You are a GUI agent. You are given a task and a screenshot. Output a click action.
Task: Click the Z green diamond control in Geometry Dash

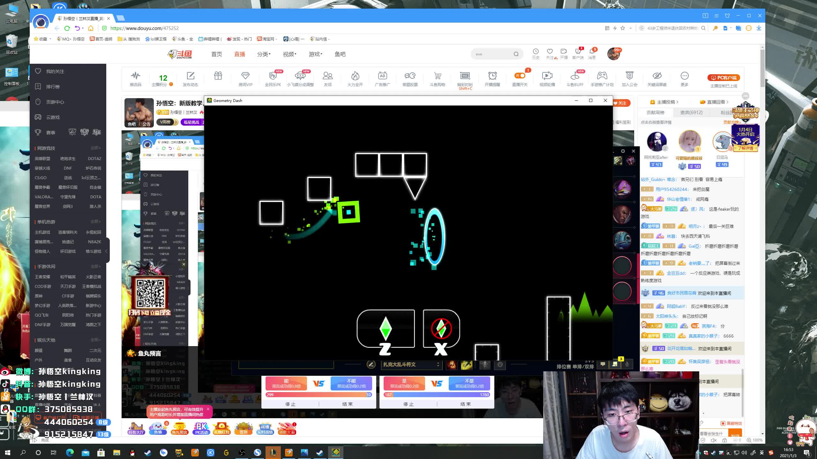[x=386, y=329]
